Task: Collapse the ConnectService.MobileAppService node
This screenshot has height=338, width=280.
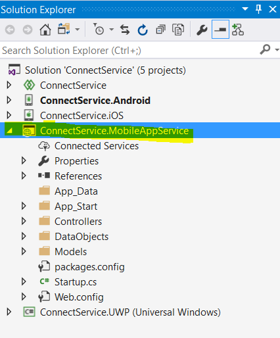Action: (x=9, y=131)
